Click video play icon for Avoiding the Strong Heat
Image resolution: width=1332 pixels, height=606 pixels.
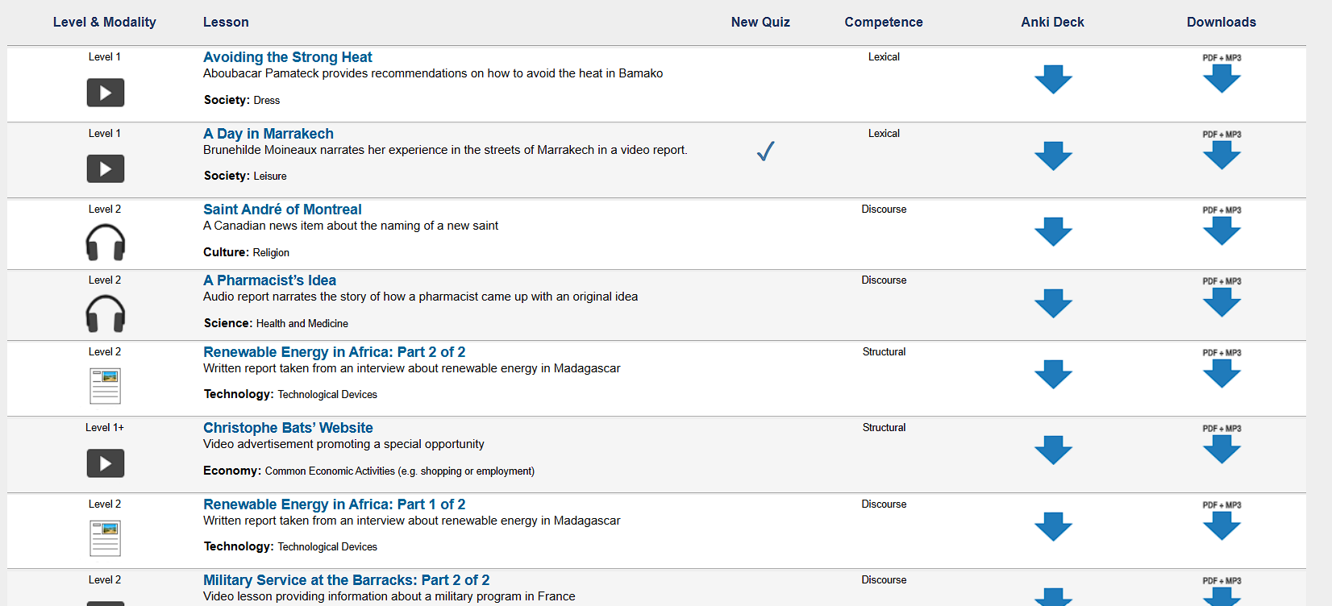106,93
